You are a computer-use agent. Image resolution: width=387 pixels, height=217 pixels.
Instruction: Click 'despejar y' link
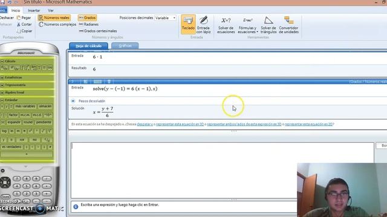[145, 124]
